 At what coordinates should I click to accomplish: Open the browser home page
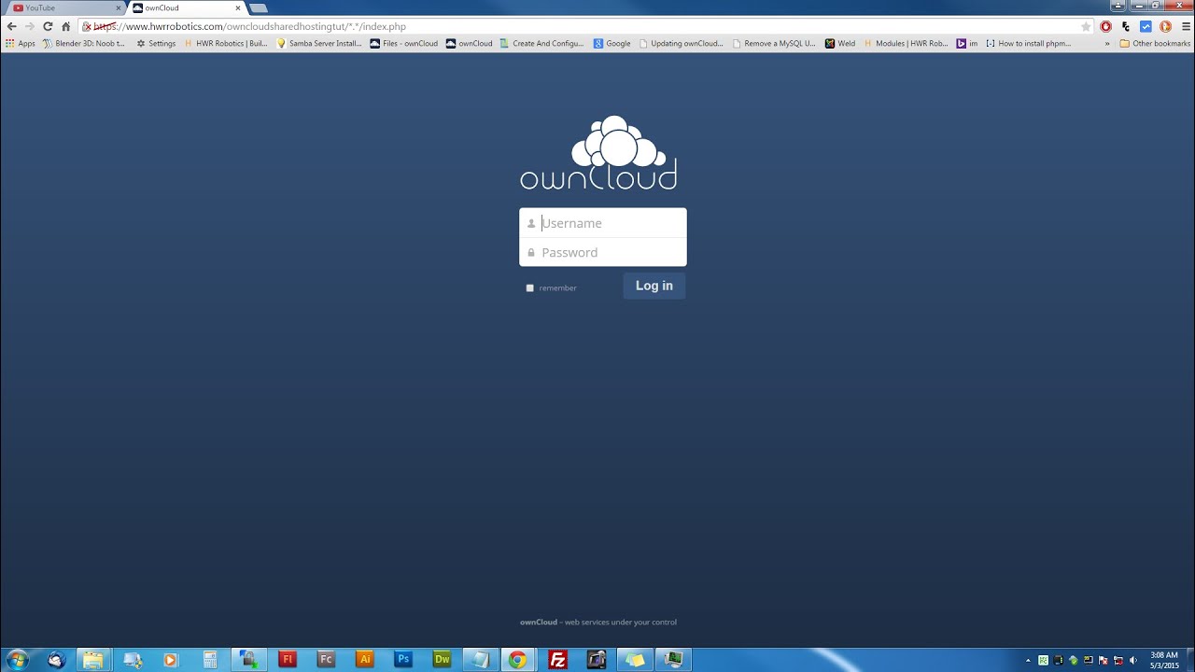point(65,26)
